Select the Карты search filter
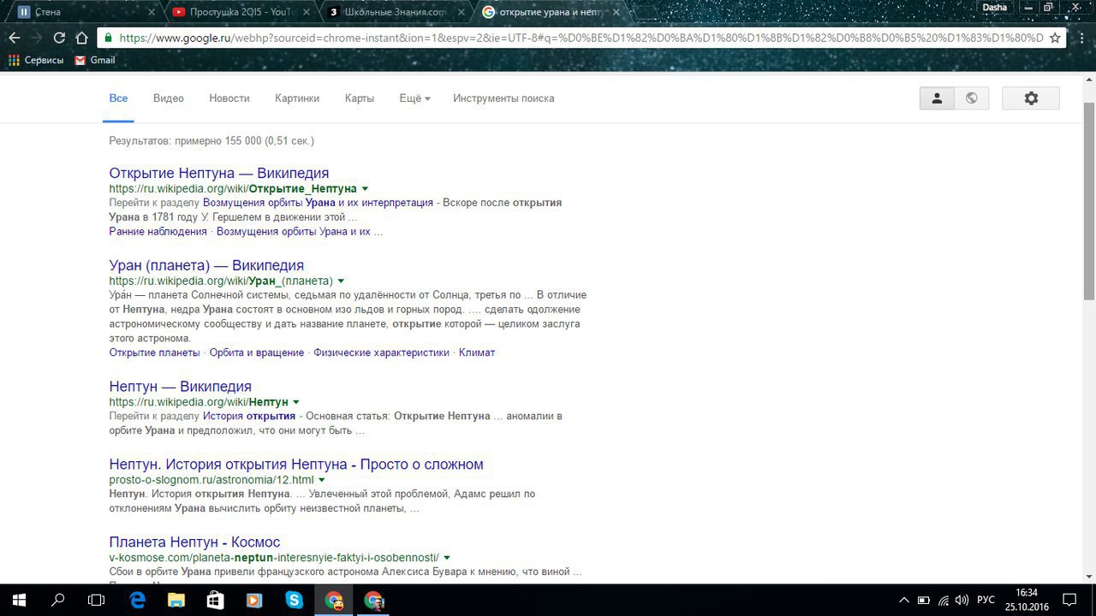The image size is (1096, 616). click(x=360, y=98)
